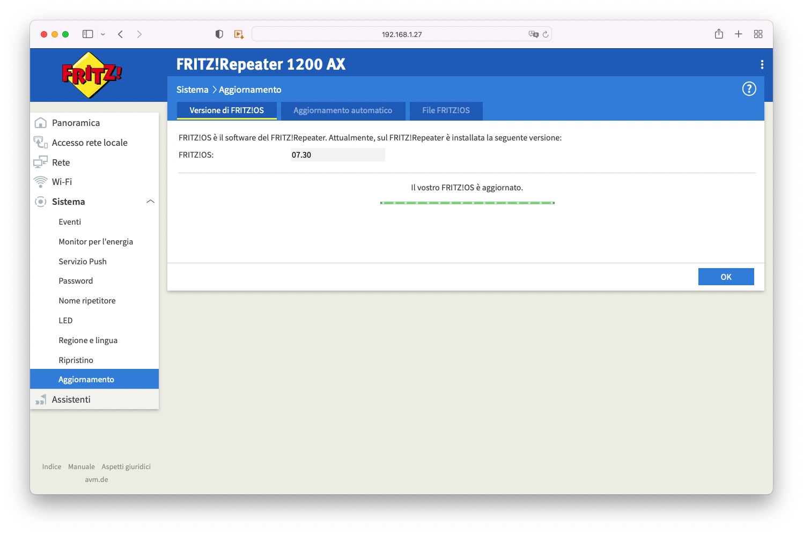Go back with Safari's back arrow
This screenshot has width=803, height=534.
pos(121,34)
